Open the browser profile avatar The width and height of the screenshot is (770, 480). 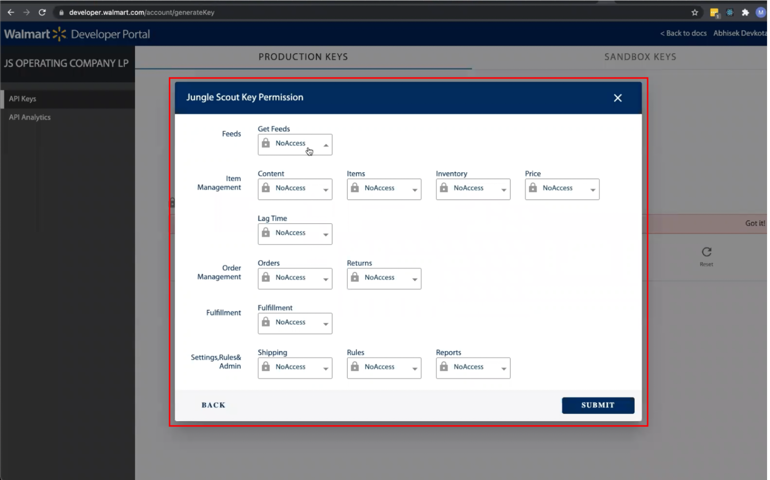[x=760, y=13]
